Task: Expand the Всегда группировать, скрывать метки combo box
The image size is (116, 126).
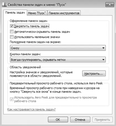Action: point(58,60)
